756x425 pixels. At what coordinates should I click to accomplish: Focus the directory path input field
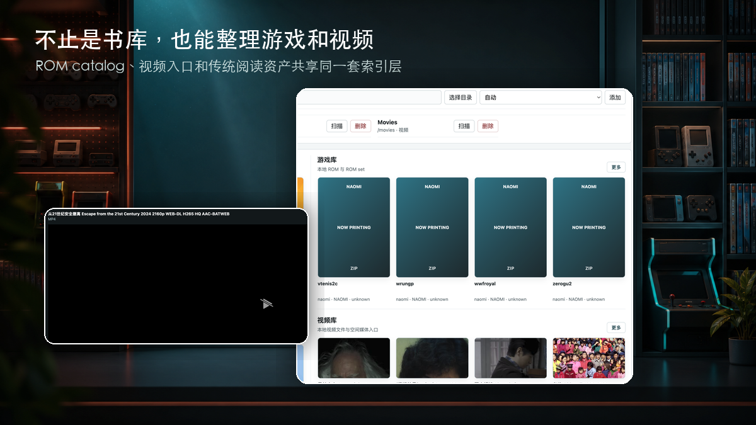click(370, 98)
